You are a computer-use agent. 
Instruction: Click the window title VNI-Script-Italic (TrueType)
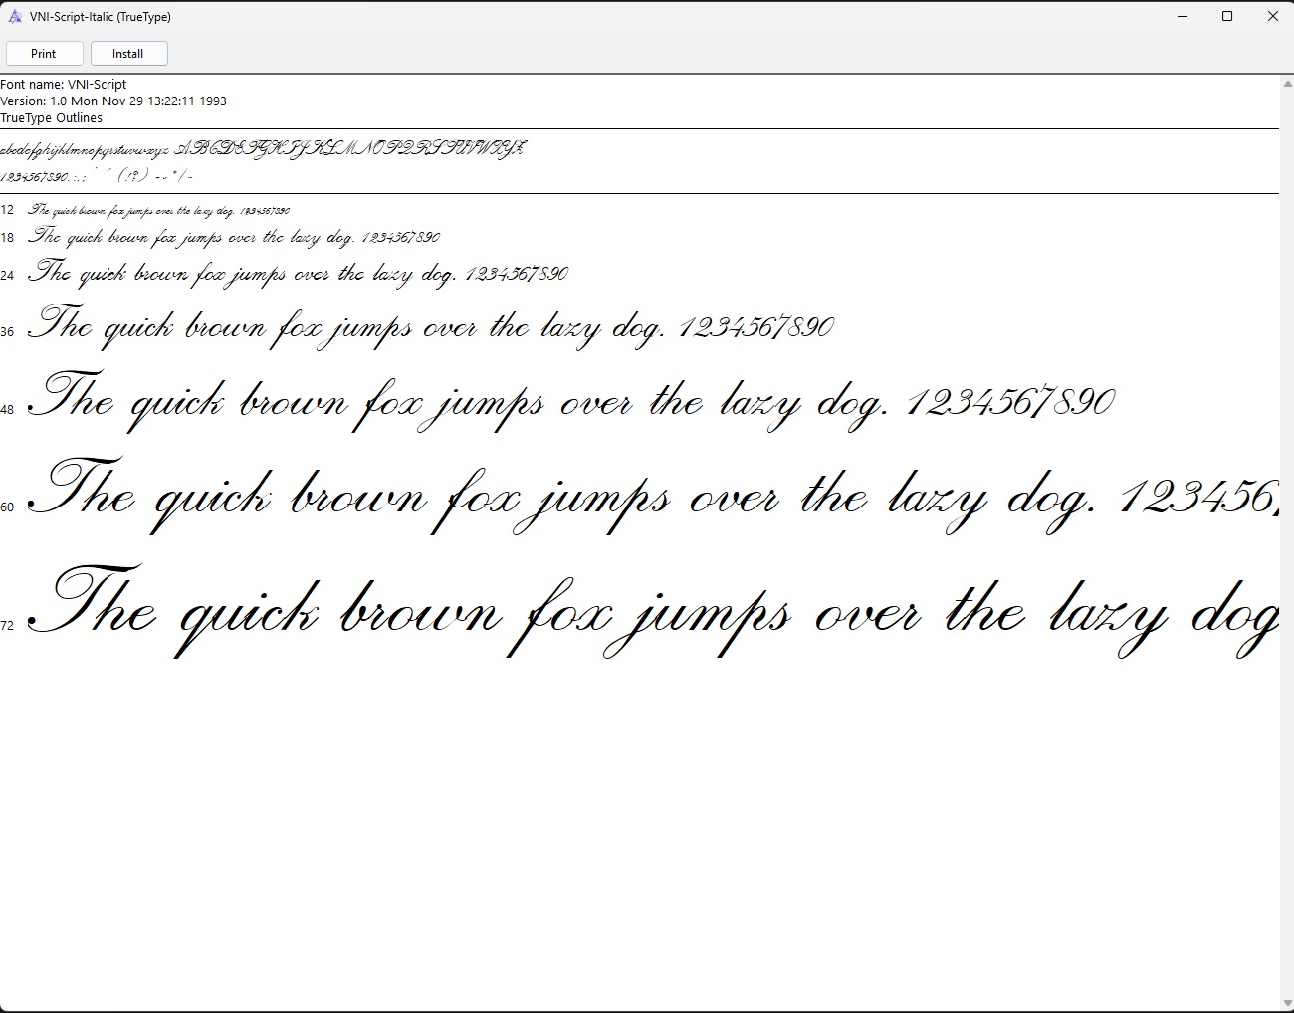tap(101, 17)
